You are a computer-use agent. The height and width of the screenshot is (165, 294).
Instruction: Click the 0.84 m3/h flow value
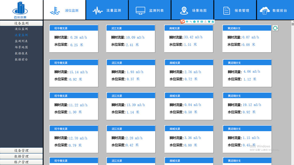click(193, 105)
